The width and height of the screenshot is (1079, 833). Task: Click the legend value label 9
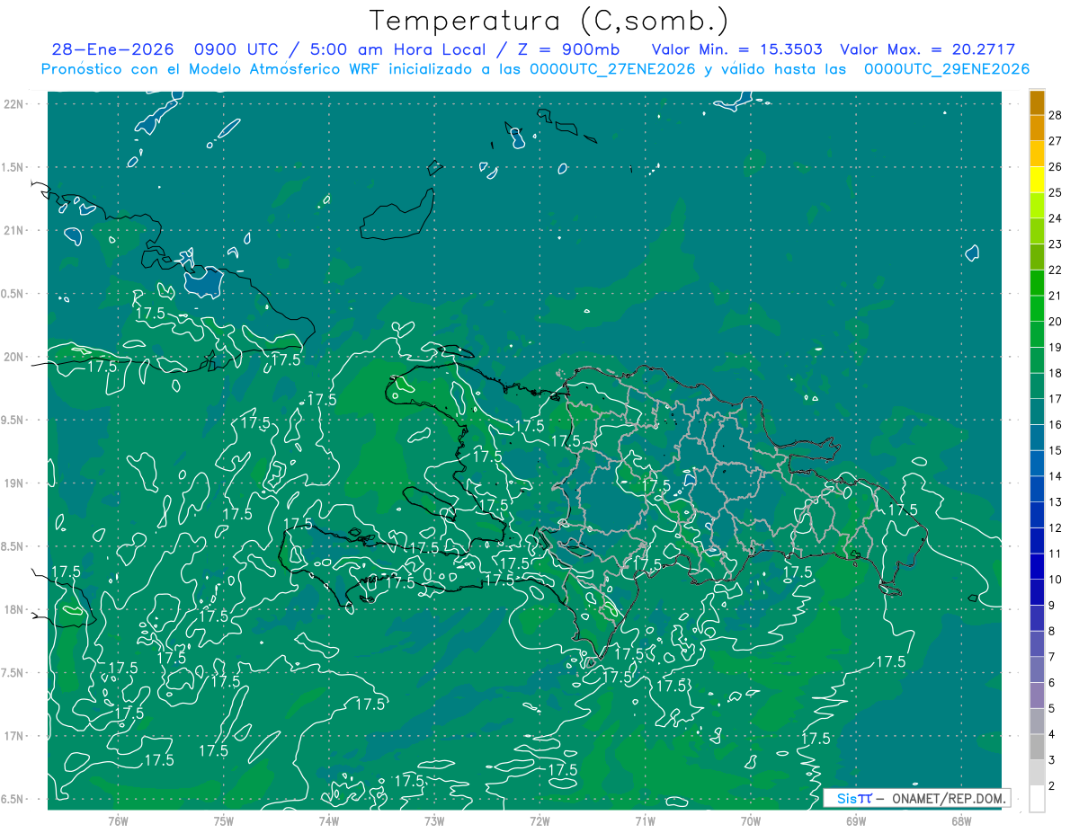click(x=1053, y=606)
